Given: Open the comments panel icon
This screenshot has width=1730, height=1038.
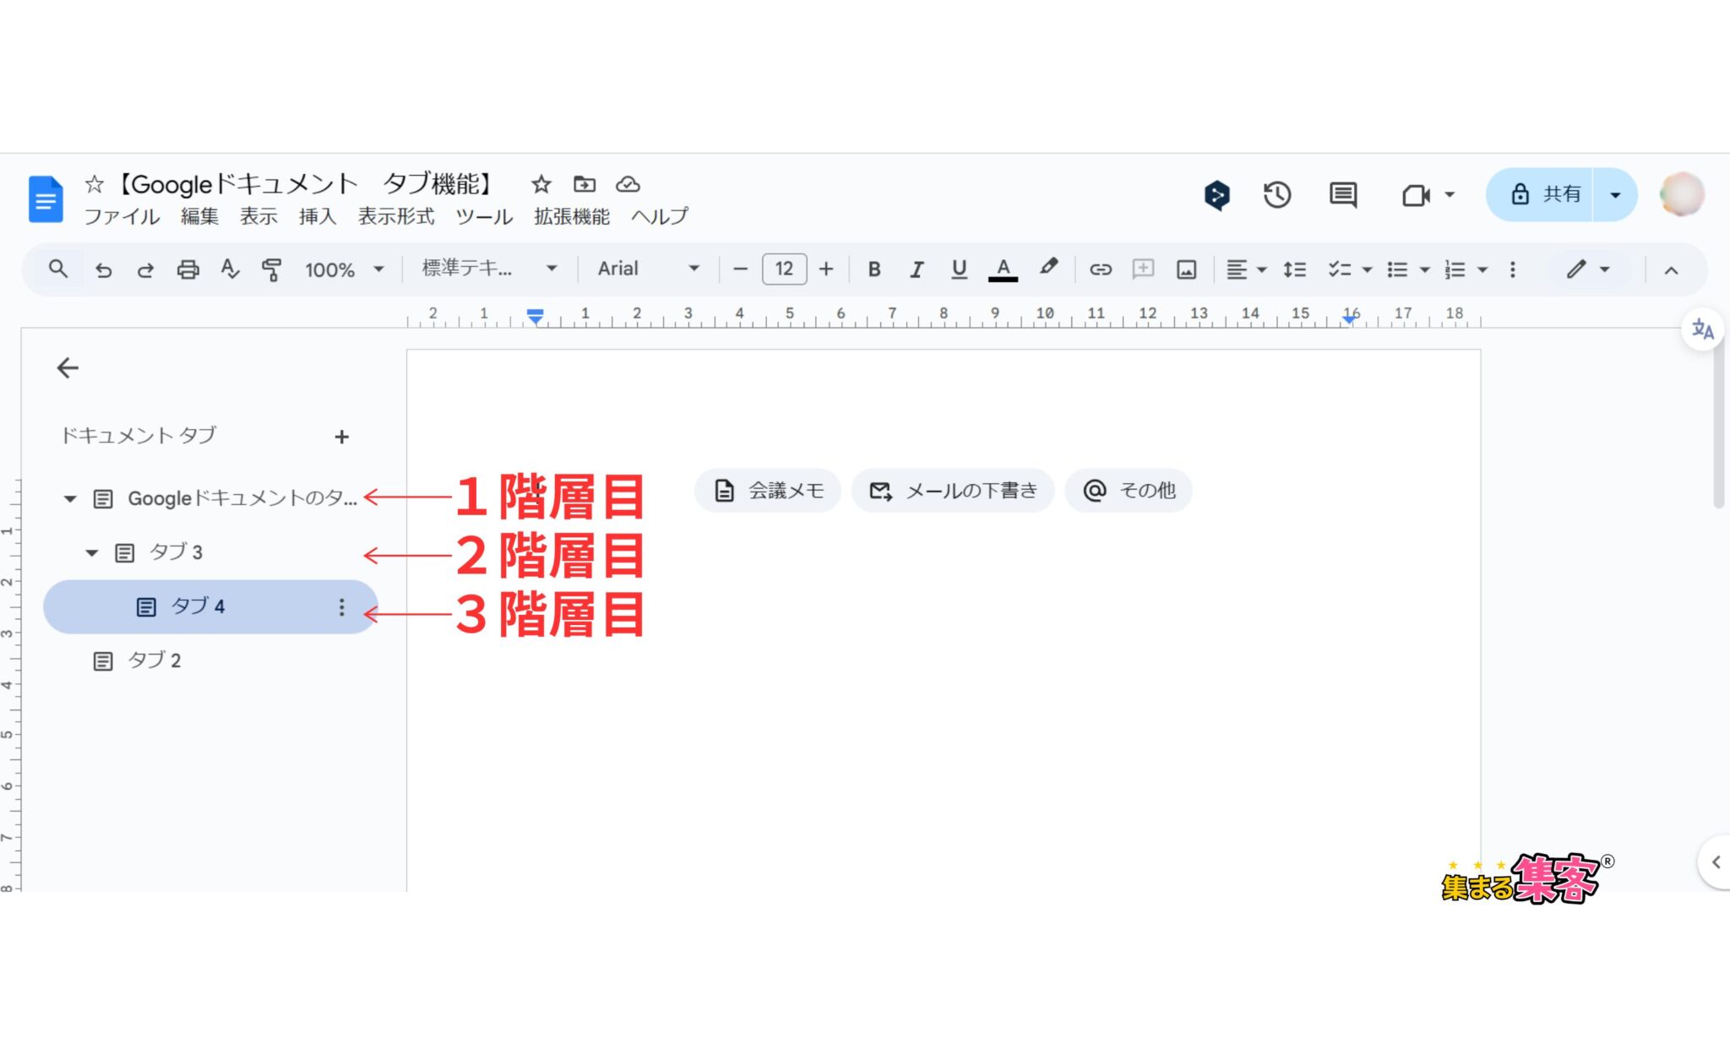Looking at the screenshot, I should point(1342,195).
